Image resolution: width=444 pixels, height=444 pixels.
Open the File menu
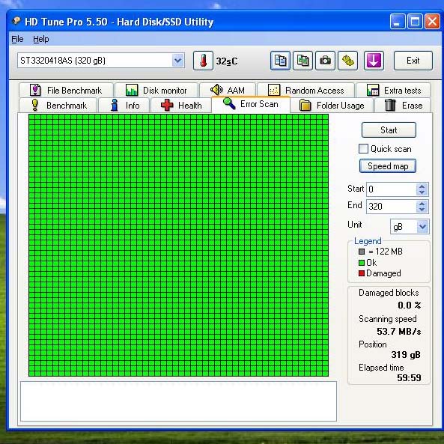pyautogui.click(x=17, y=39)
